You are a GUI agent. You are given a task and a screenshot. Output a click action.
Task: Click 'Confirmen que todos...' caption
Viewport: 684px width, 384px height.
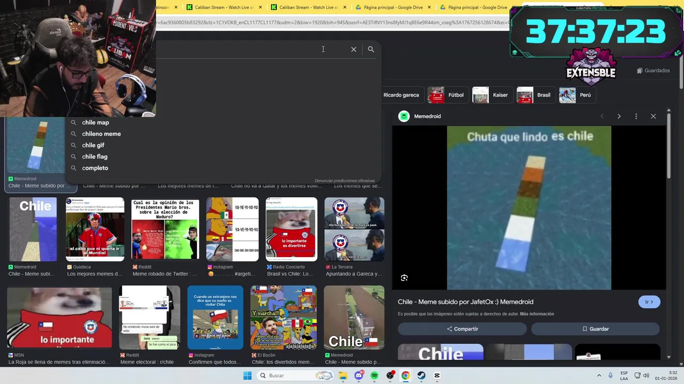(215, 362)
